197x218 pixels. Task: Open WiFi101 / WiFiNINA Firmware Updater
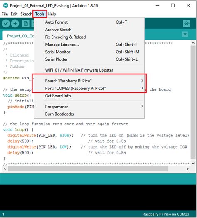[x=89, y=70]
